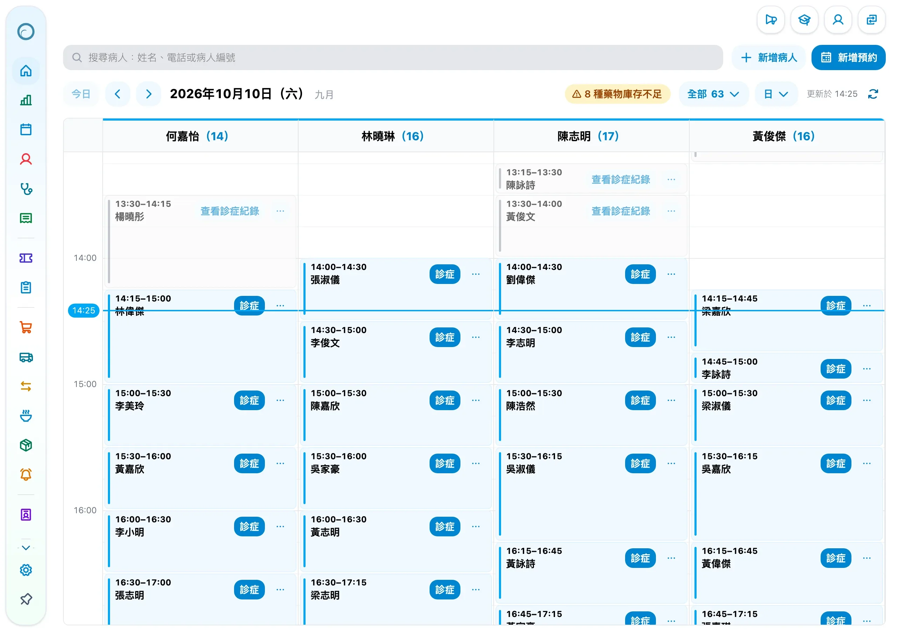Open the purple ticket icon
Image resolution: width=897 pixels, height=631 pixels.
point(26,258)
